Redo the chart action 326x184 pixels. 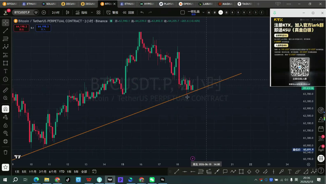coord(150,13)
